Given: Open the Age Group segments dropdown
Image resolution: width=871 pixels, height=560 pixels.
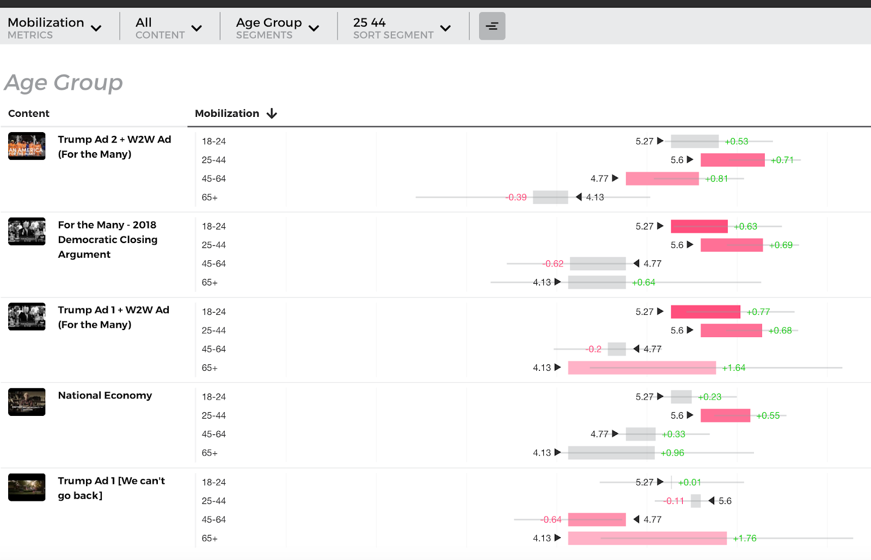Looking at the screenshot, I should 277,27.
